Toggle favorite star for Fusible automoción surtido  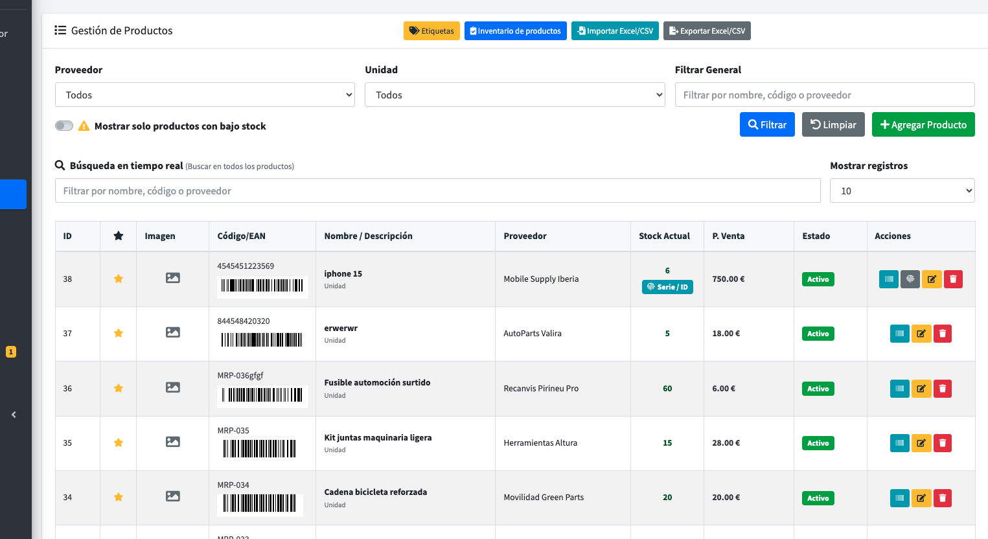tap(119, 388)
